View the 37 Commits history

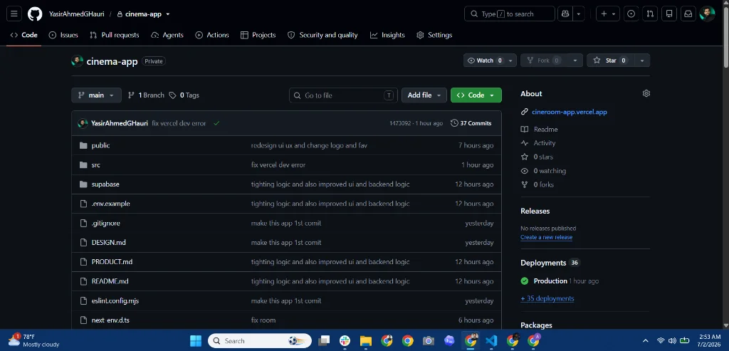pyautogui.click(x=471, y=123)
